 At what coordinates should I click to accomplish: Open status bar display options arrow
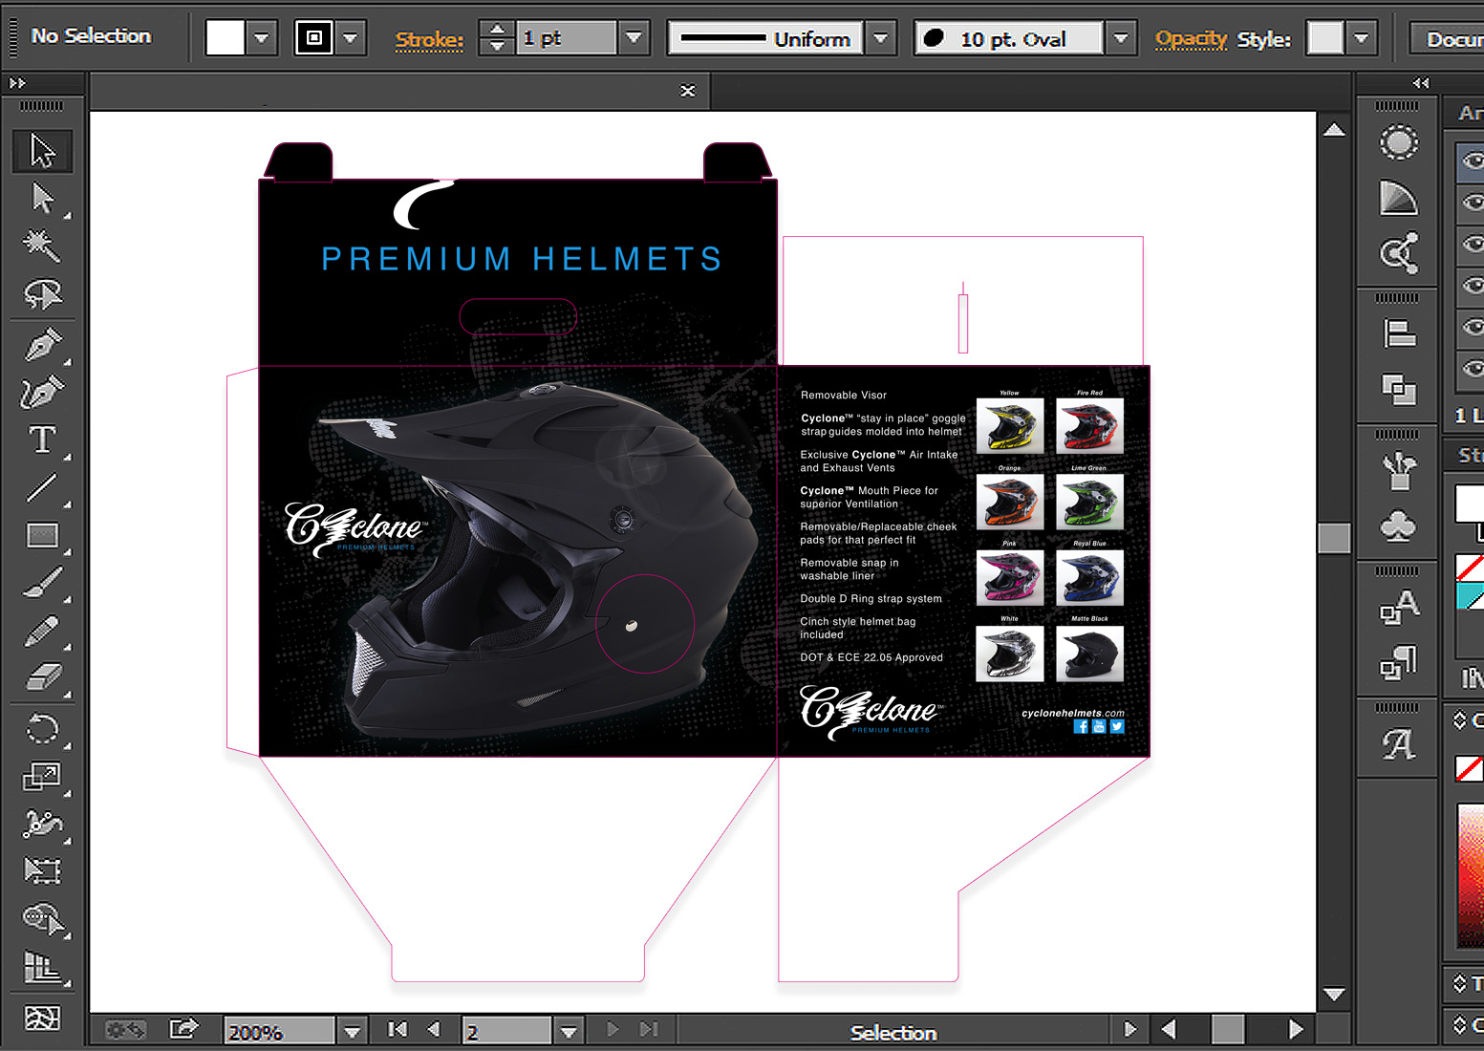(1130, 1029)
